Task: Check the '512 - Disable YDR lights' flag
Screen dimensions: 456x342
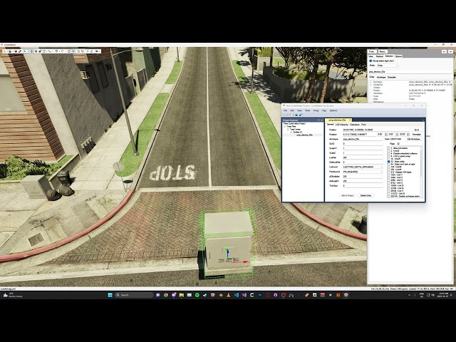Action: 389,172
